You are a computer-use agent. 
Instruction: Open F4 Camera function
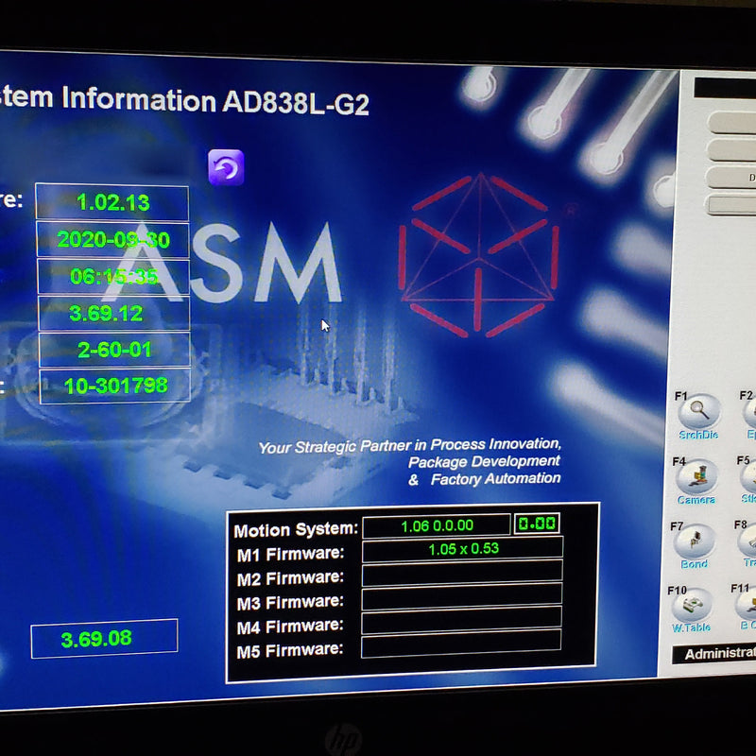coord(696,476)
